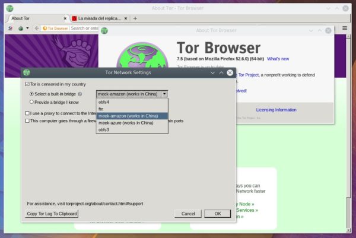
Task: Open the hamburger menu in Tor Browser
Action: [x=345, y=28]
